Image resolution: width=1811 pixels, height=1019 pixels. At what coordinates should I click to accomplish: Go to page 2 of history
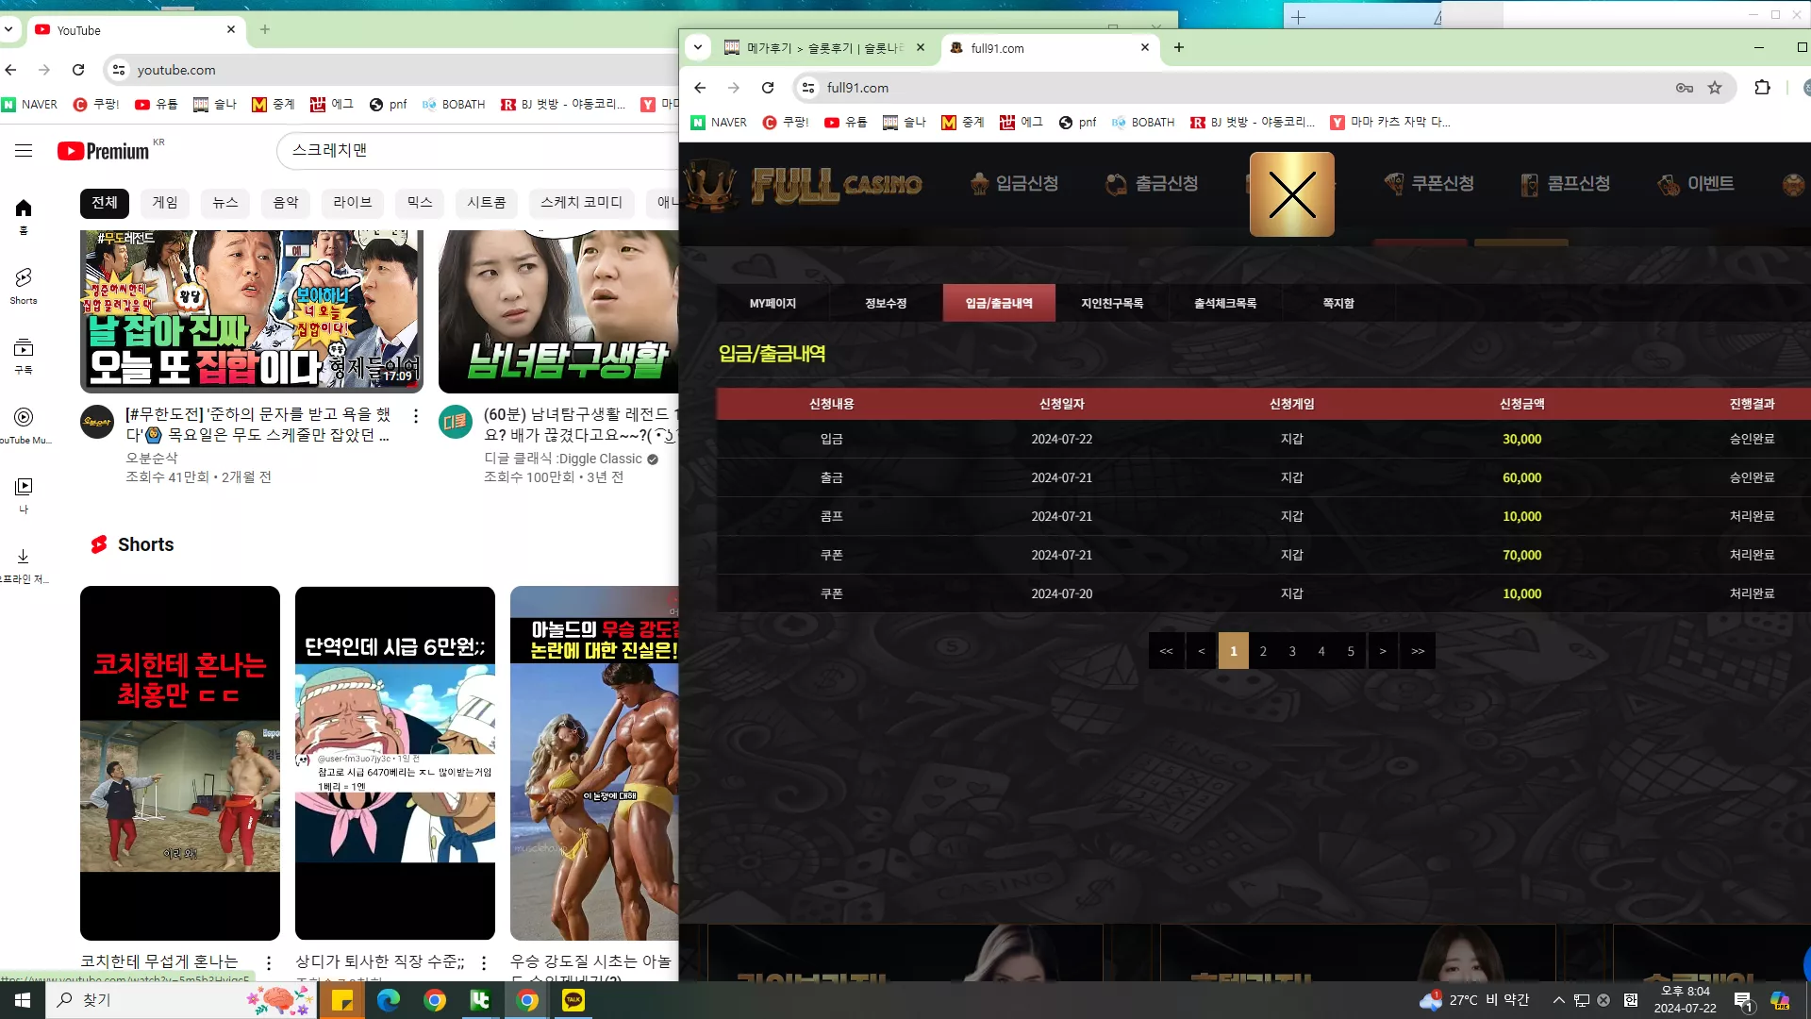[x=1263, y=651]
